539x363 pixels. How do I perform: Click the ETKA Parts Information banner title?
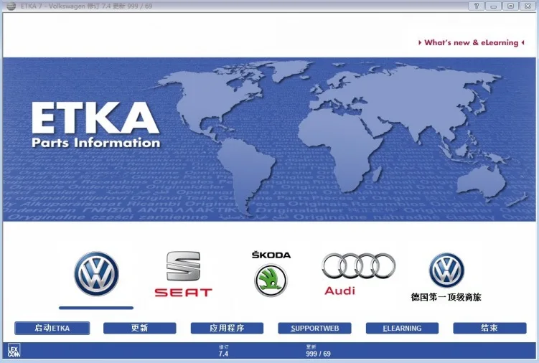click(x=96, y=125)
